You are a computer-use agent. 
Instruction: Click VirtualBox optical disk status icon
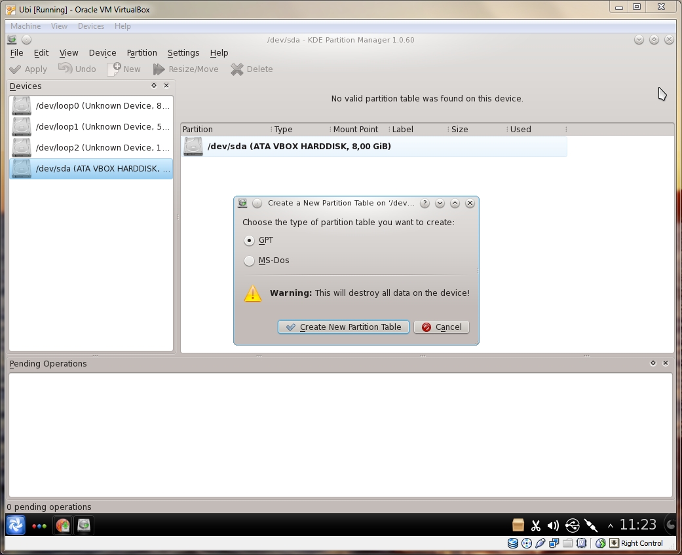pos(527,543)
